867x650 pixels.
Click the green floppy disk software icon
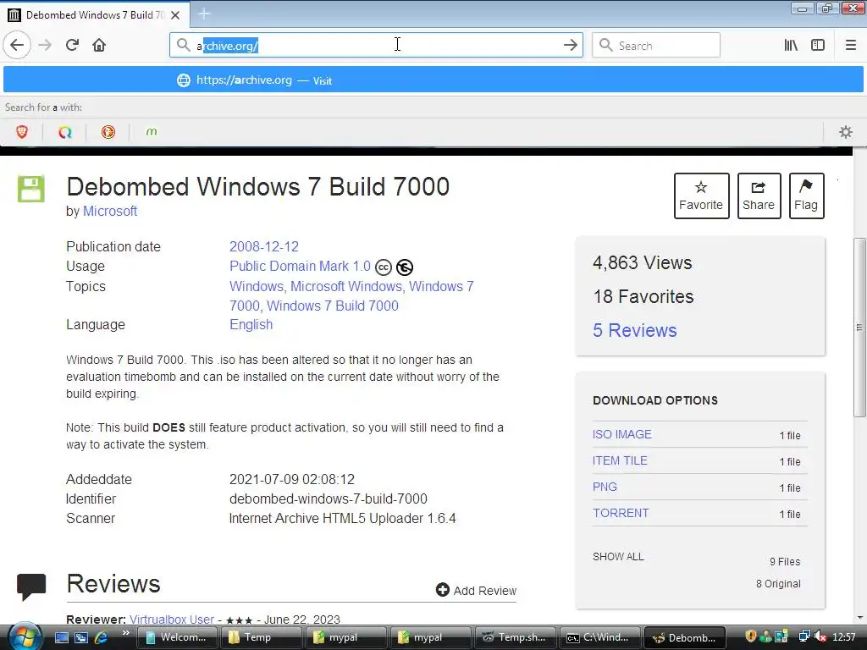coord(31,189)
